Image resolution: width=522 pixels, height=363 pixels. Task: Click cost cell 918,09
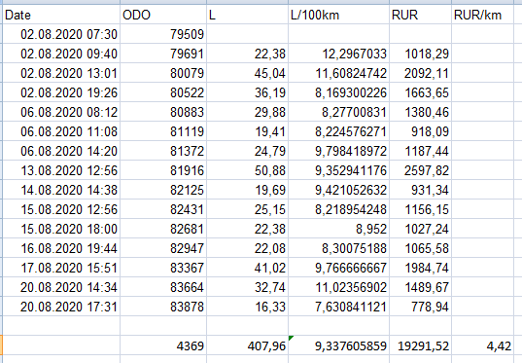pos(420,131)
